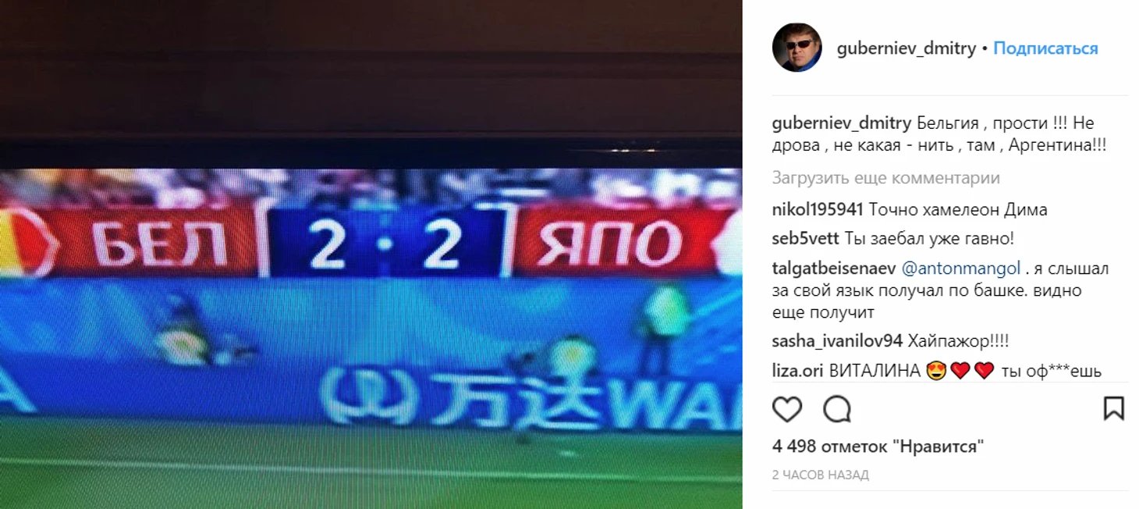Load more comments via Загрузить еще комментарии
Screen dimensions: 1139x509
[x=885, y=178]
